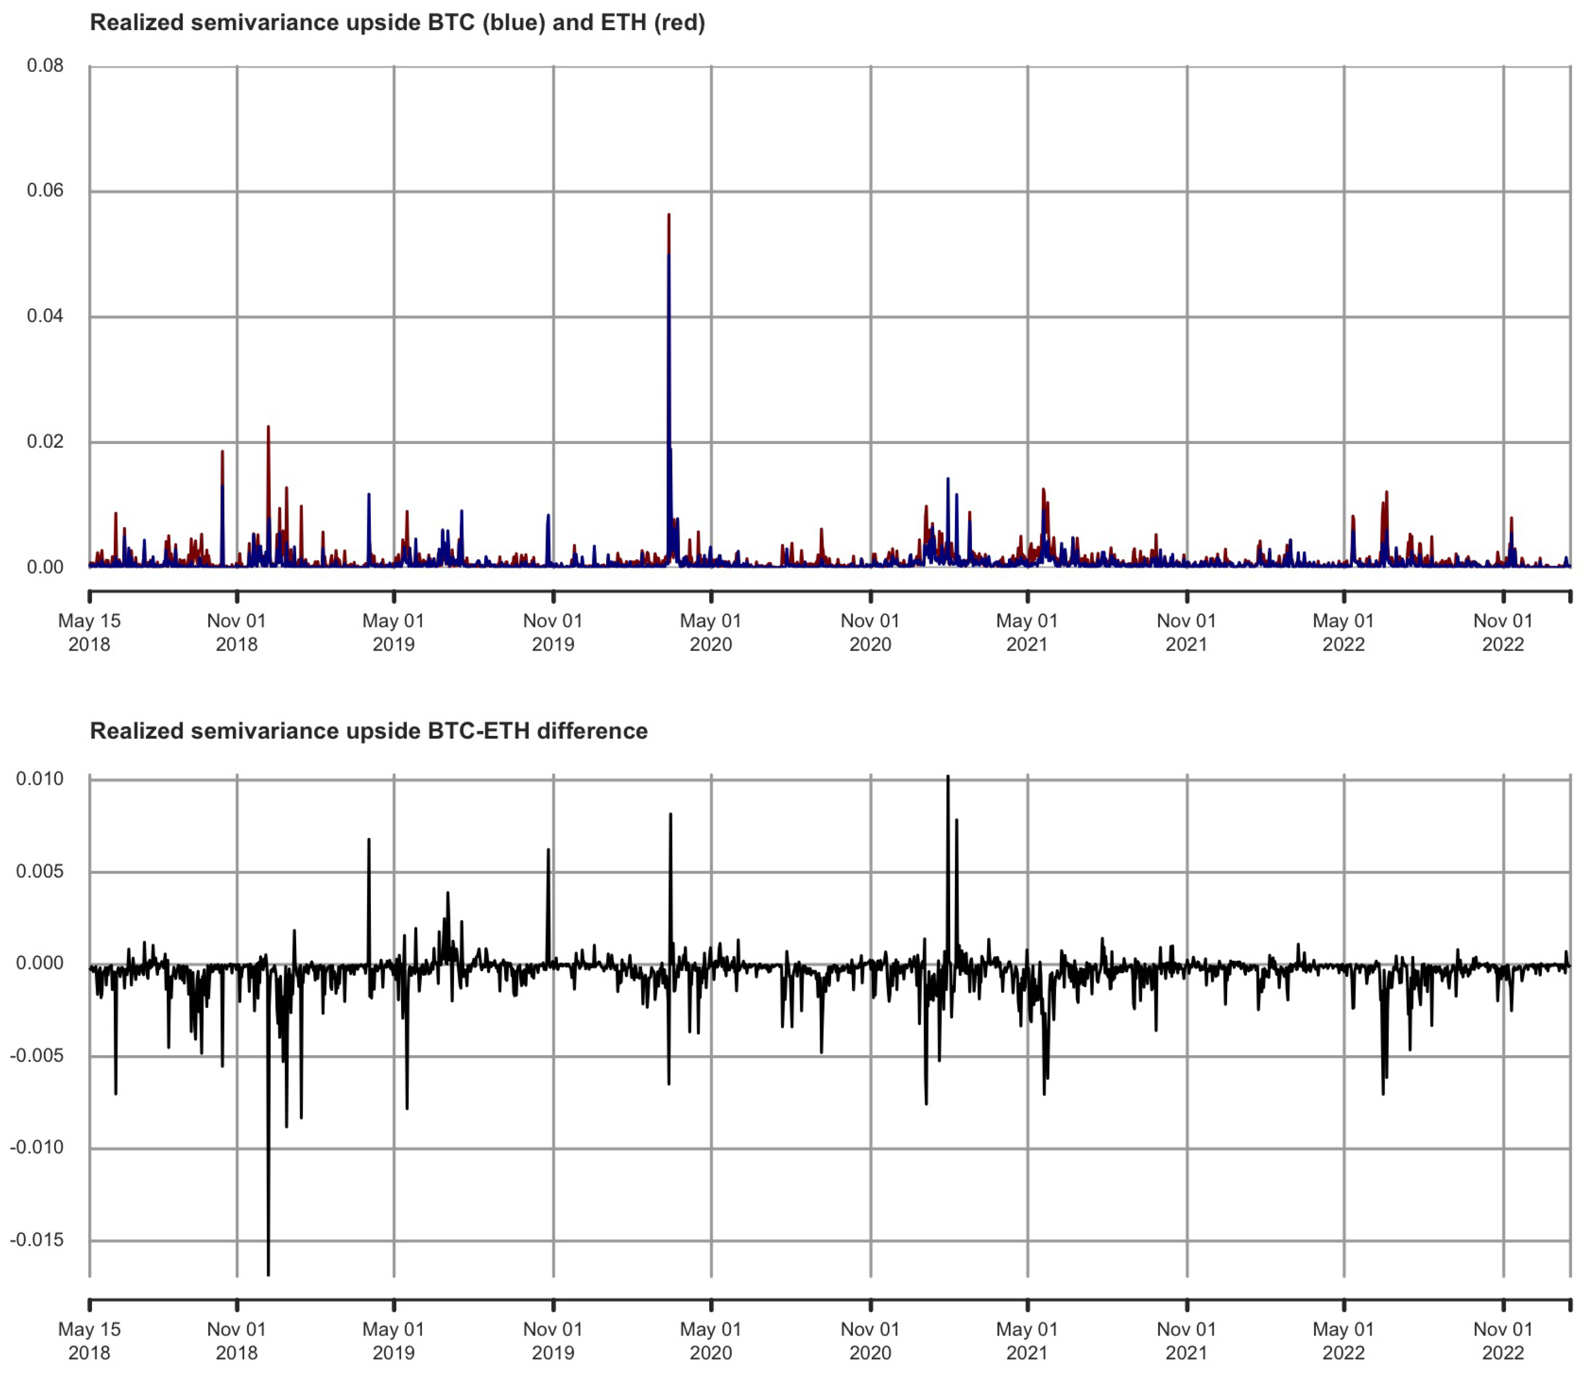
Task: Click the -0.015 y-axis label on the bottom chart
Action: (x=36, y=1240)
